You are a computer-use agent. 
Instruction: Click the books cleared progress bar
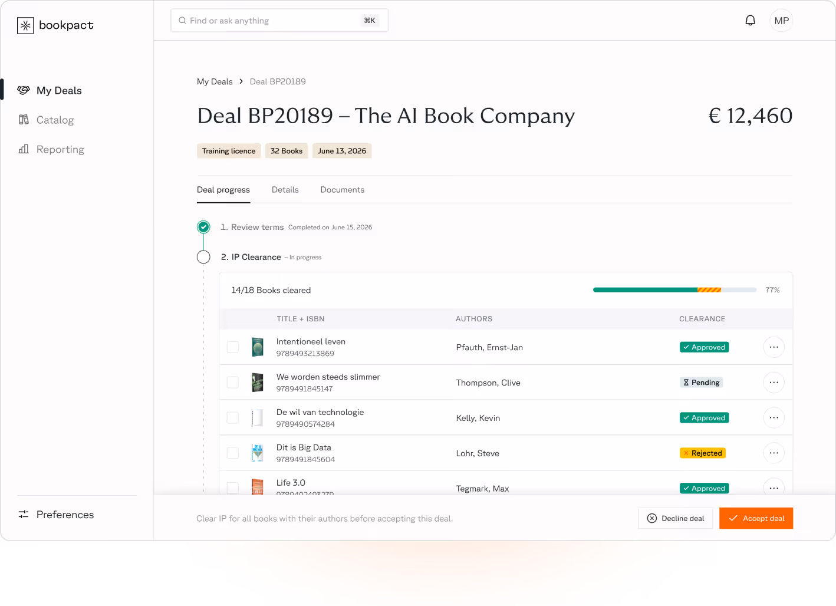pos(674,290)
